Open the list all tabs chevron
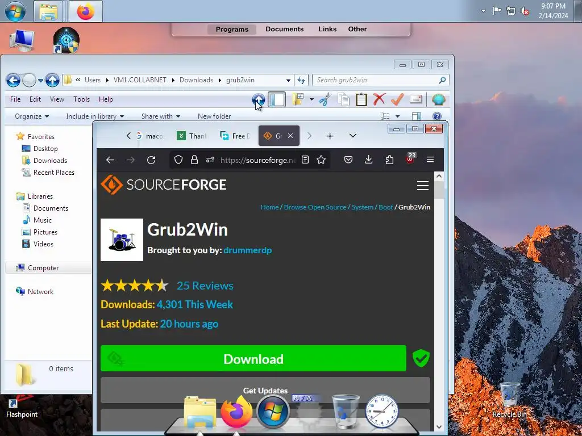This screenshot has width=582, height=436. click(x=353, y=136)
